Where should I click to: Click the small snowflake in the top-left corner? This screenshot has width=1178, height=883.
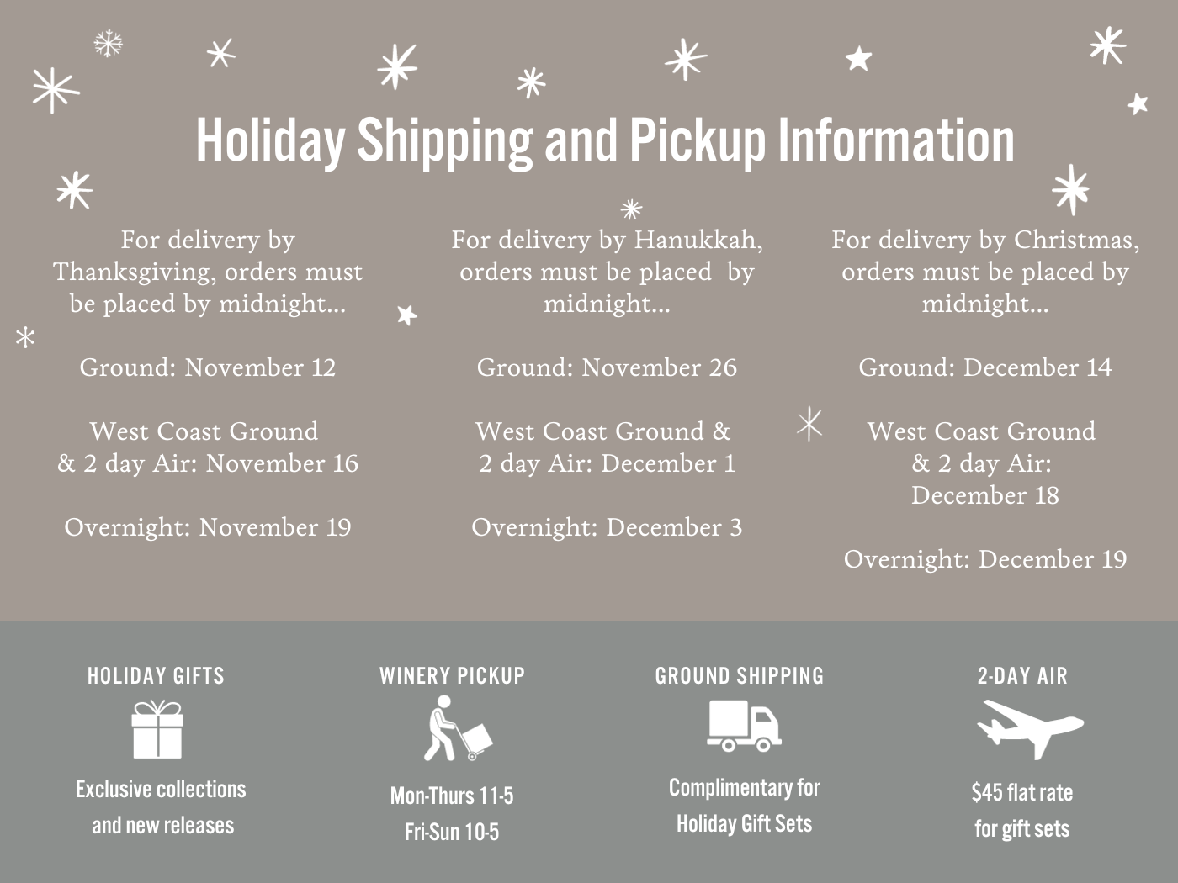pyautogui.click(x=108, y=43)
